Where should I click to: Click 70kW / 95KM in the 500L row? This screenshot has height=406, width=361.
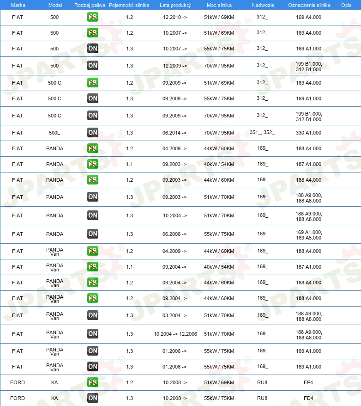[219, 133]
